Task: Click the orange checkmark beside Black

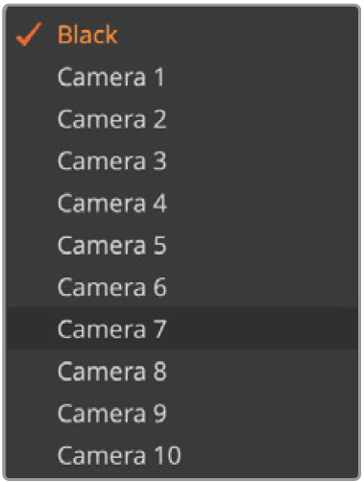Action: point(29,35)
